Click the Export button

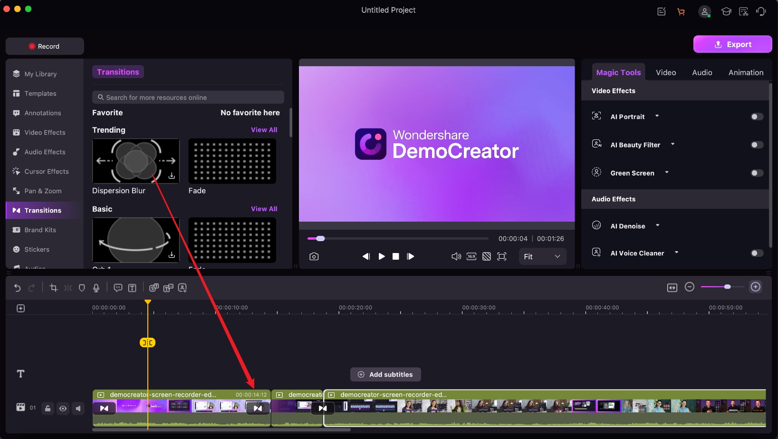coord(732,44)
